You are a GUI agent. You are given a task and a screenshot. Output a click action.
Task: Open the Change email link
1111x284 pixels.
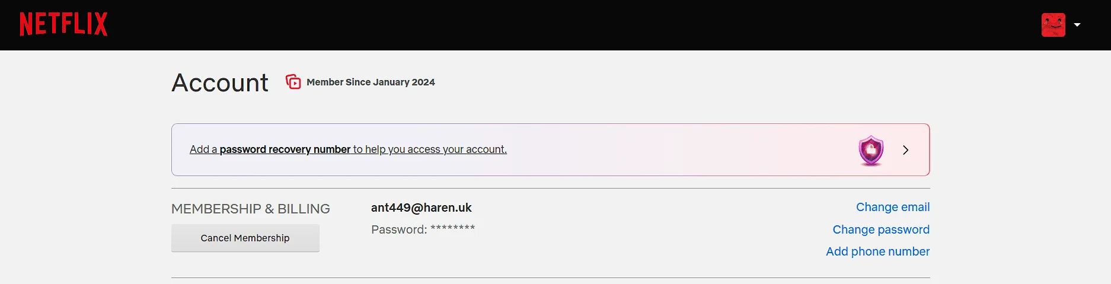893,207
